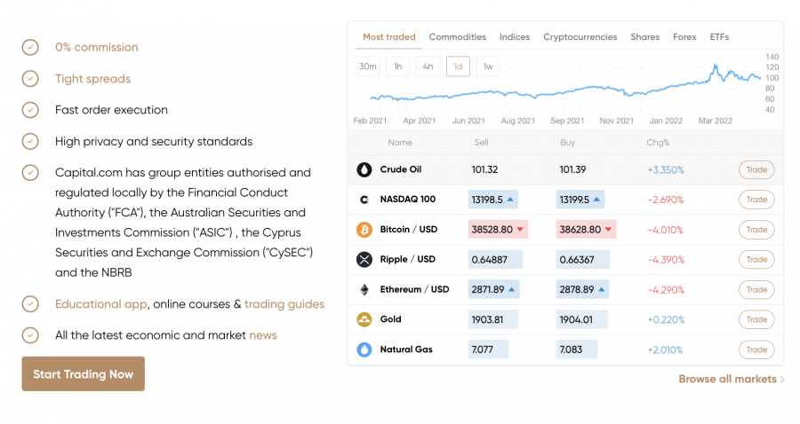Screen dimensions: 800x424
Task: Open the ETFs tab
Action: (x=719, y=37)
